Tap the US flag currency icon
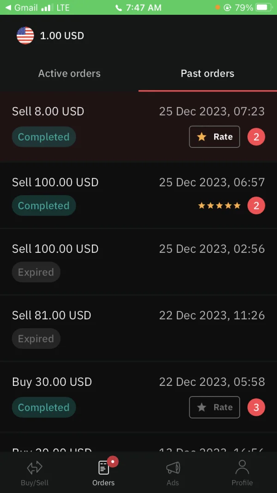 point(25,36)
